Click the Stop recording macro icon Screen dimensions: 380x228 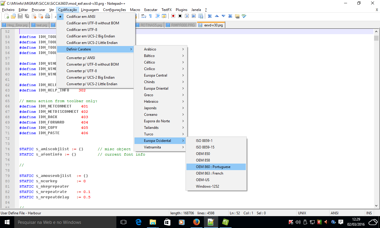[x=180, y=16]
